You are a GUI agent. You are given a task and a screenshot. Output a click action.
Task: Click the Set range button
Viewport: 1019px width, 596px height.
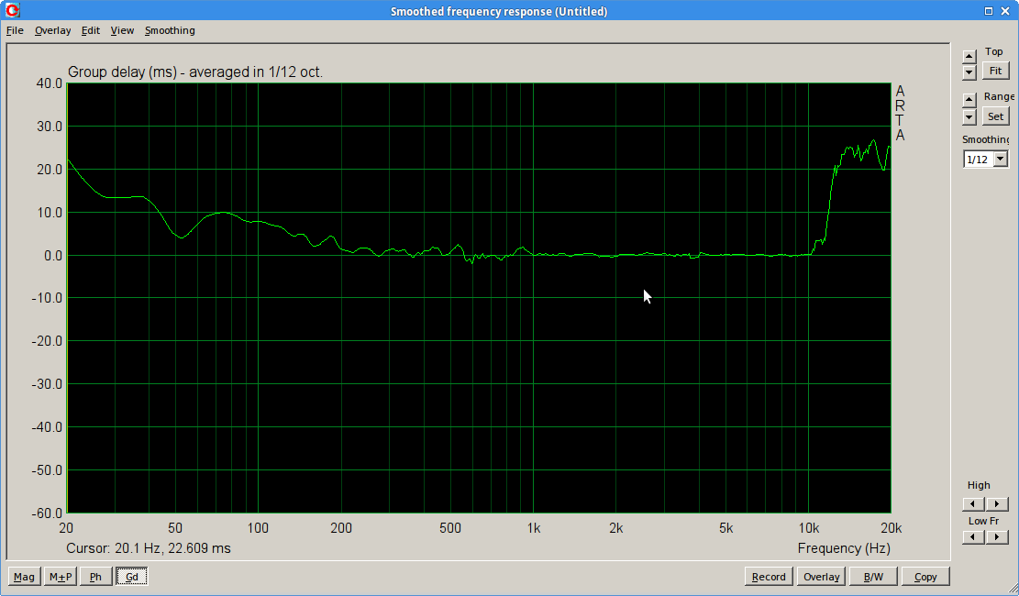pos(995,116)
